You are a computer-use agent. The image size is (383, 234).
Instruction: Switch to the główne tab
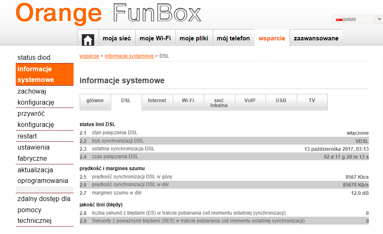click(95, 102)
